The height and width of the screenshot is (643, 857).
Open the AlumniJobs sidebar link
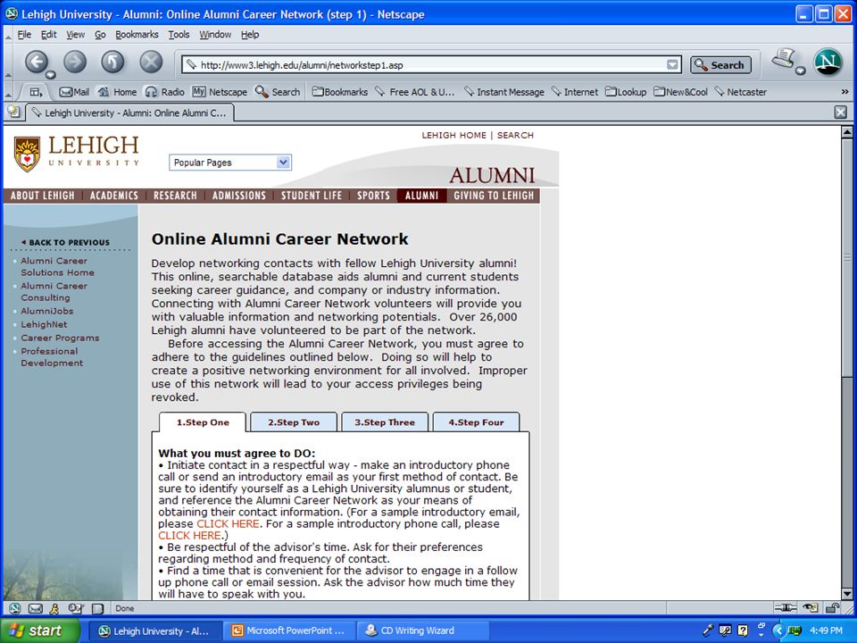47,311
